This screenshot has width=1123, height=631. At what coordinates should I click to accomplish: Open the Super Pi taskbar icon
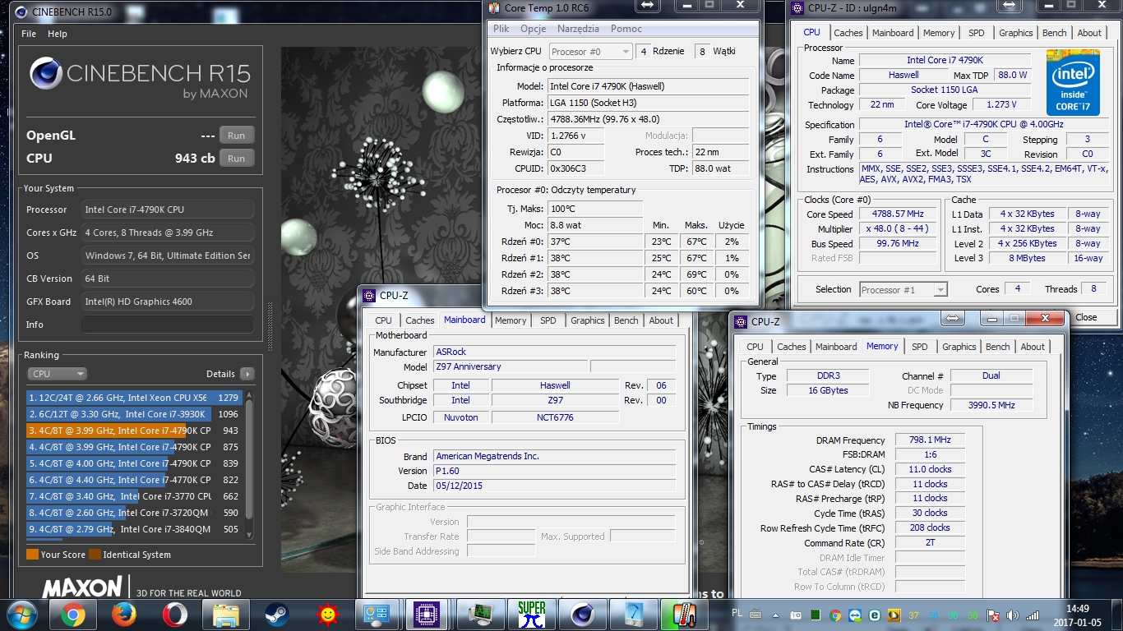(x=532, y=615)
